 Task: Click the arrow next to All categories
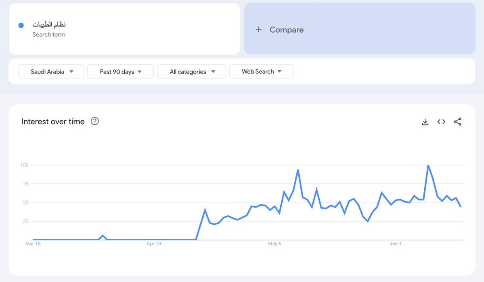(x=213, y=71)
